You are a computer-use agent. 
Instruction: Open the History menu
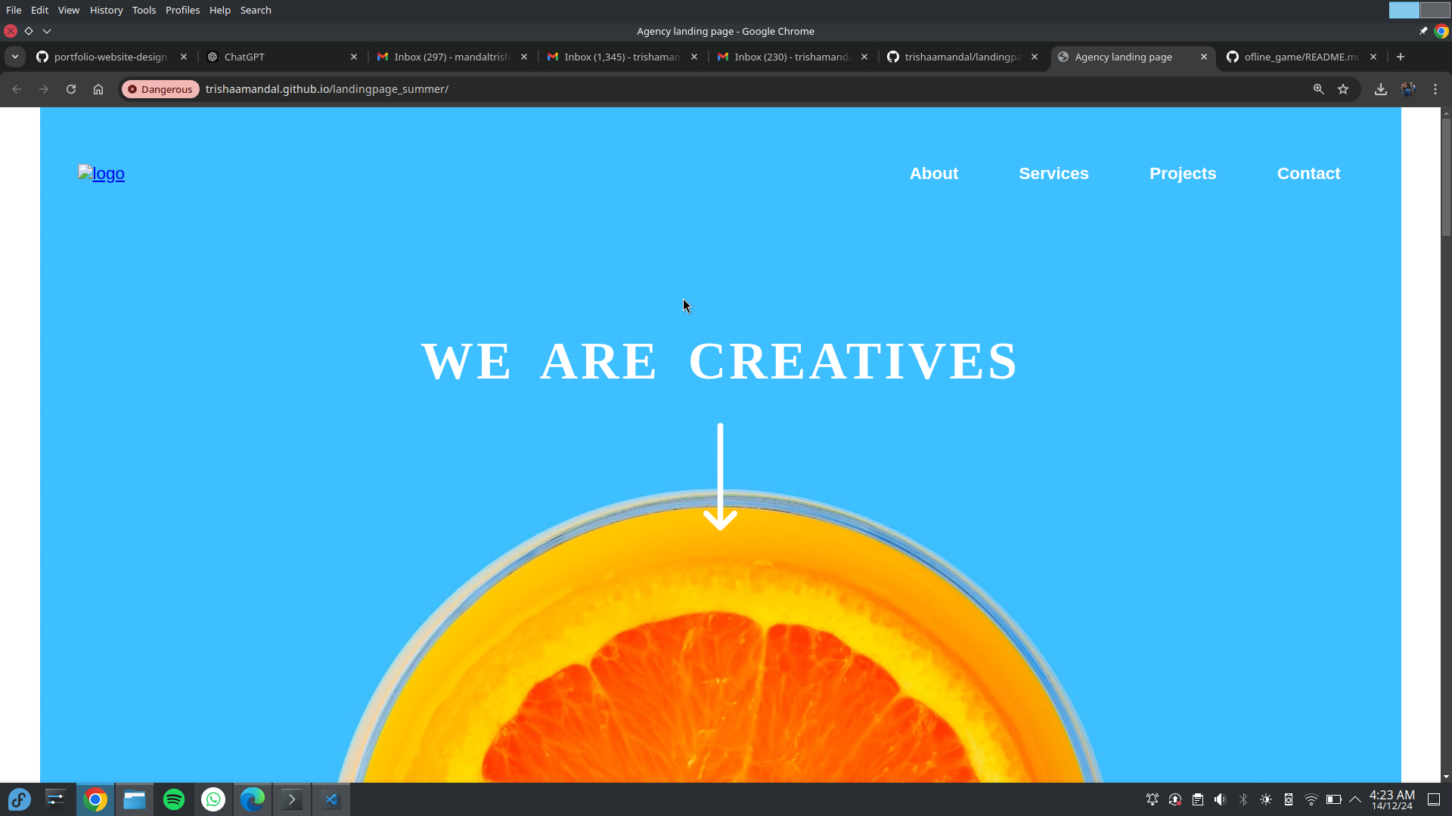coord(106,10)
